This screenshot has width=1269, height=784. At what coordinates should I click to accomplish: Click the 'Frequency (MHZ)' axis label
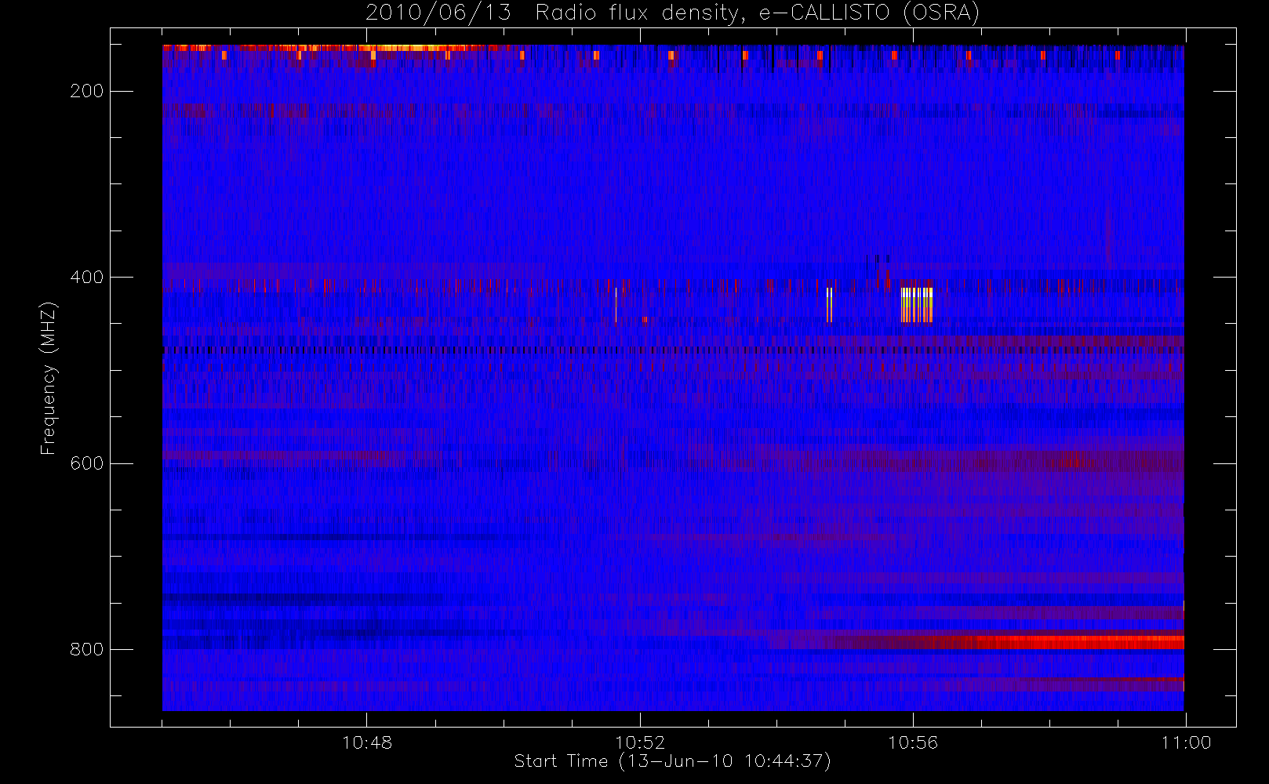coord(49,378)
